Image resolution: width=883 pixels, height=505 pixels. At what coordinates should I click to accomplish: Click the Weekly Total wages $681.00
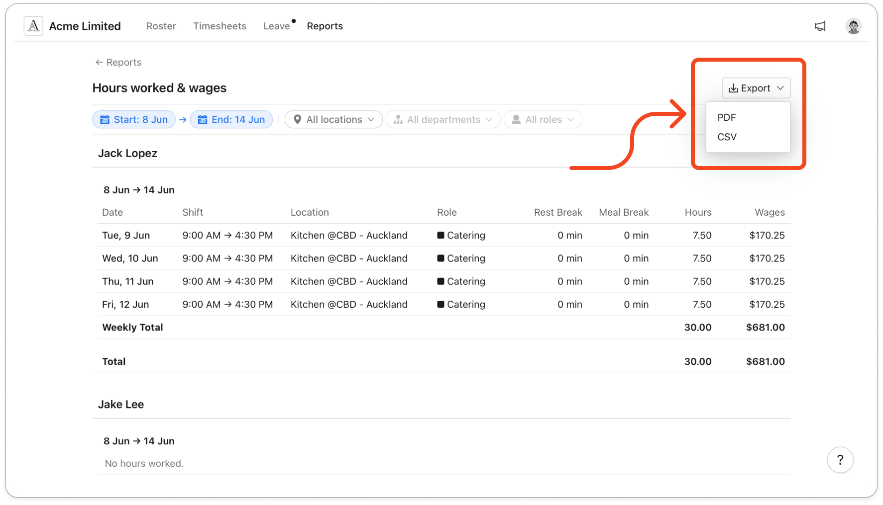[766, 327]
